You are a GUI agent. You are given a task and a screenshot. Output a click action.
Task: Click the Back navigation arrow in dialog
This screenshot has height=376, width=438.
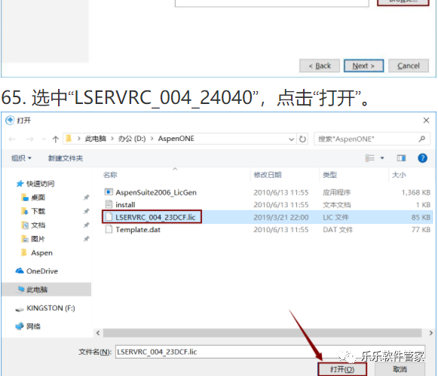(12, 139)
